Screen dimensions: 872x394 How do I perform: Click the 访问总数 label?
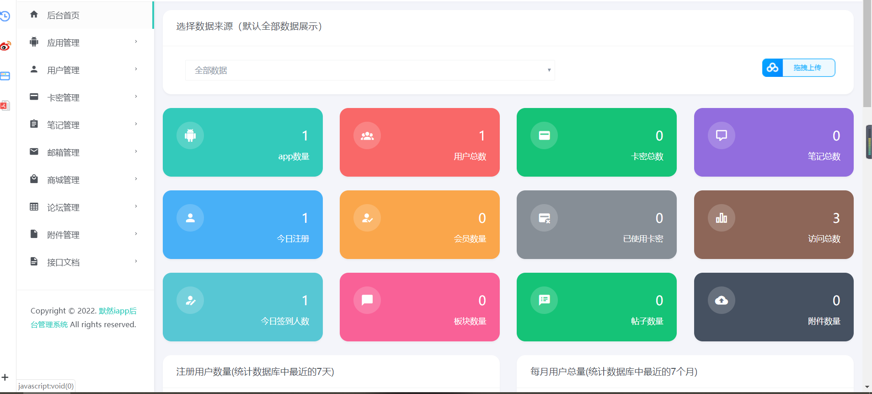click(824, 239)
